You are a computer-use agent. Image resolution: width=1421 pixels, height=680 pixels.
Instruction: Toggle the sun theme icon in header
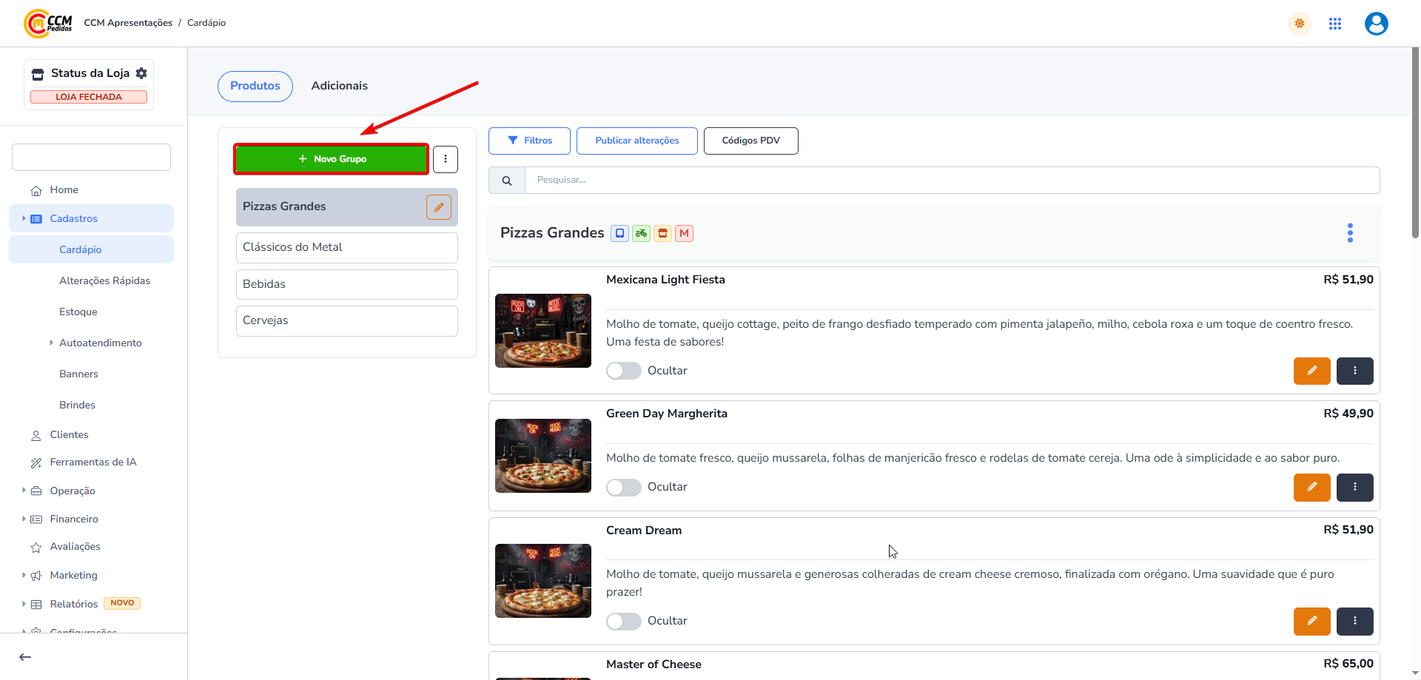tap(1299, 24)
